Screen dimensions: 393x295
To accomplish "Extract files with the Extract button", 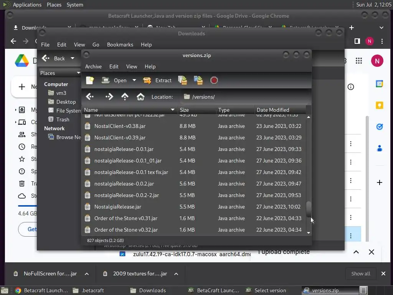I will (x=157, y=80).
